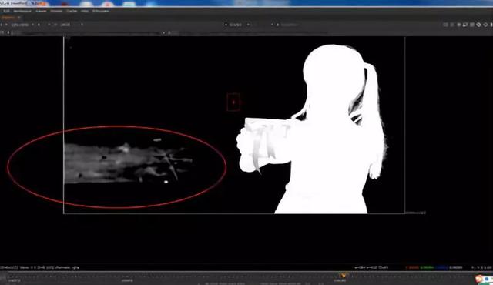Screen dimensions: 493x285
Task: Click the orange playhead marker on the timeline
Action: tap(343, 276)
